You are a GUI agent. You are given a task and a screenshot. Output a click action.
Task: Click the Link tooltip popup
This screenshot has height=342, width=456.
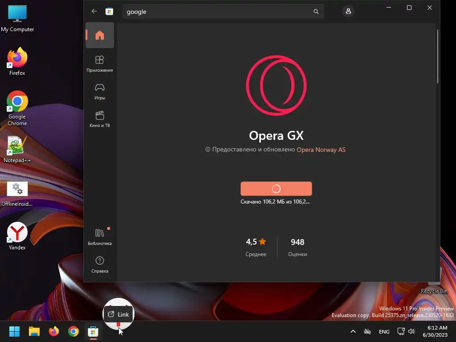click(x=118, y=314)
